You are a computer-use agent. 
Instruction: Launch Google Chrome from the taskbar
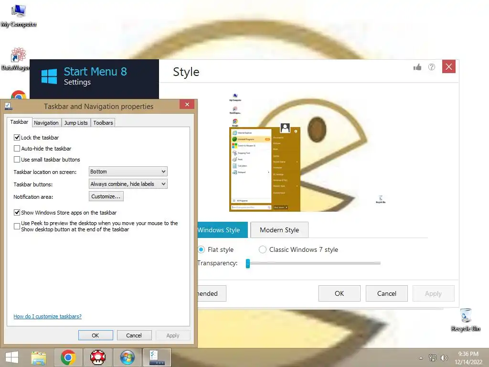[x=68, y=357]
